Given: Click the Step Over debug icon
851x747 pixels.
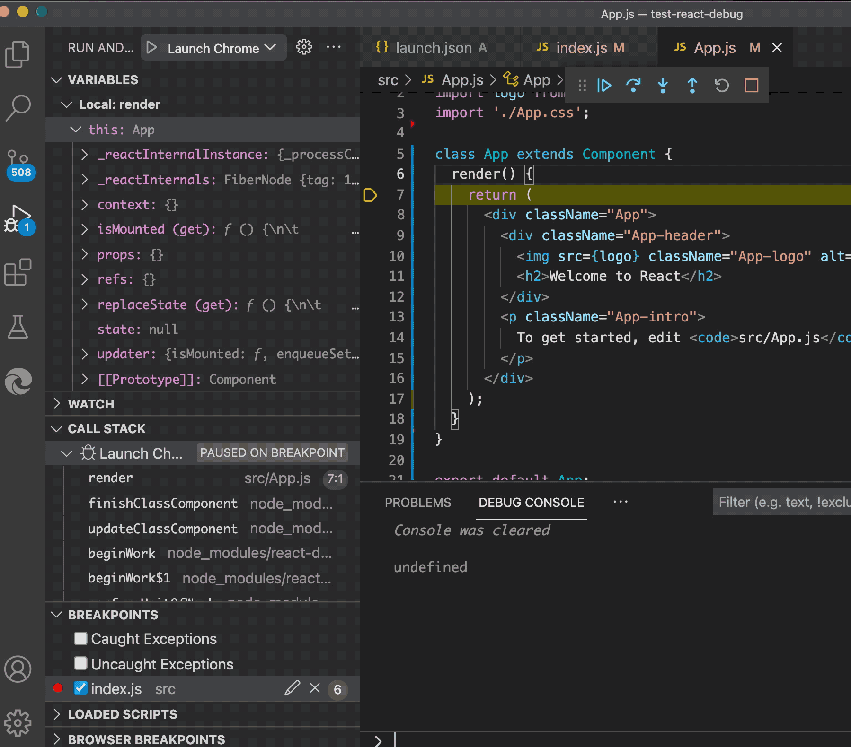Looking at the screenshot, I should pyautogui.click(x=633, y=86).
